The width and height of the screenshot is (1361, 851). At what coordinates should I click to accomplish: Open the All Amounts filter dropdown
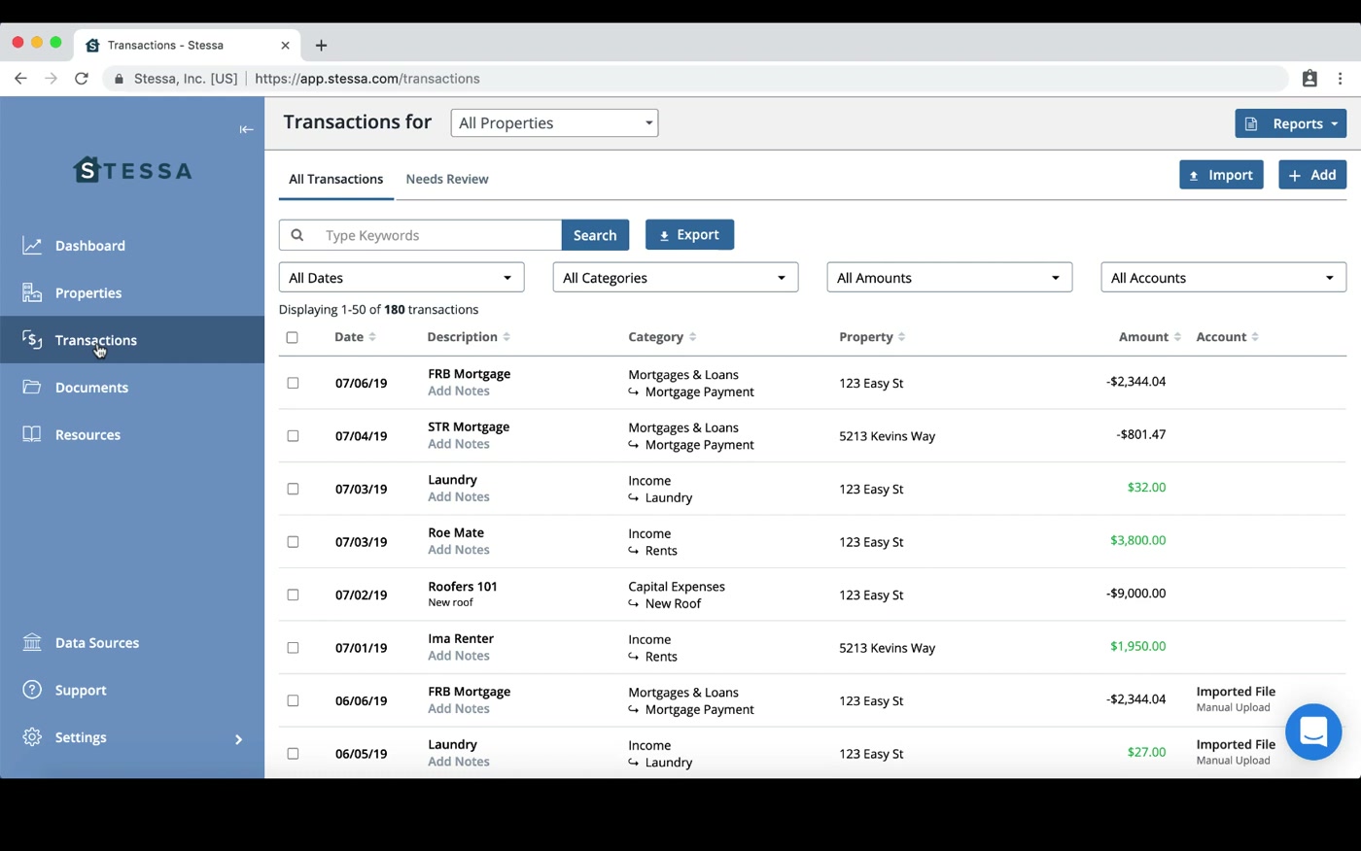click(x=950, y=277)
